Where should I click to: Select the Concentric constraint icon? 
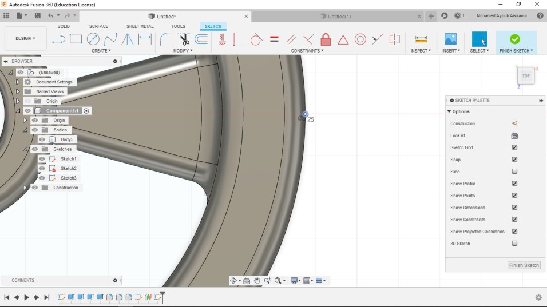[x=360, y=39]
